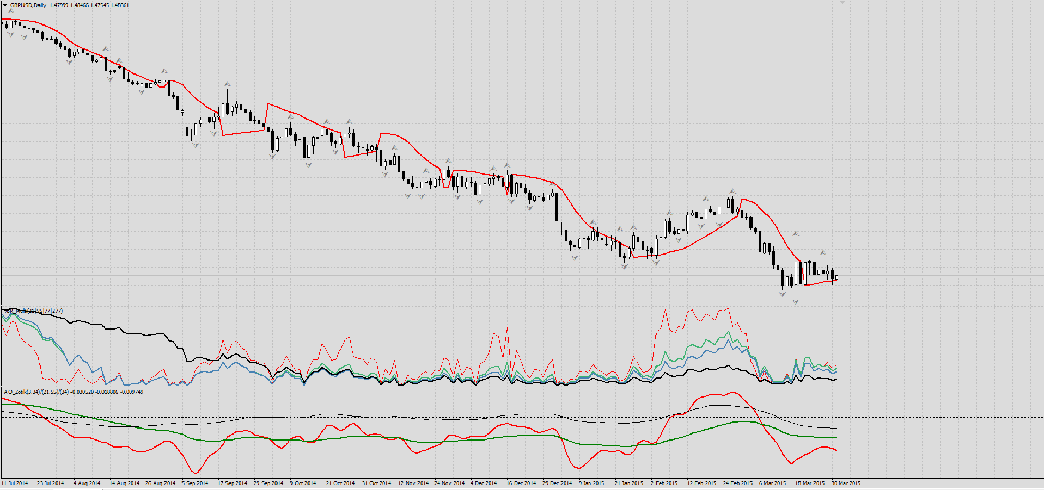Click the 29 Dec 2014 date label

(557, 483)
